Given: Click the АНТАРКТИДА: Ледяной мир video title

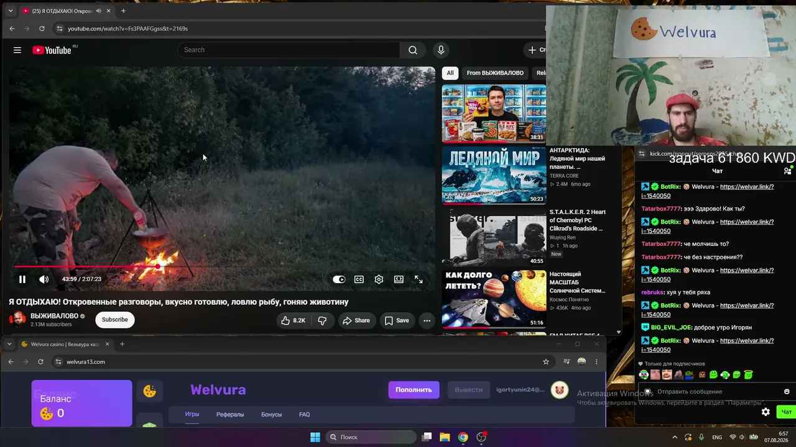Looking at the screenshot, I should tap(577, 158).
